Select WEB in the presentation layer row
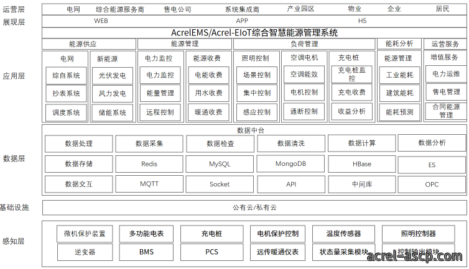 pos(101,21)
